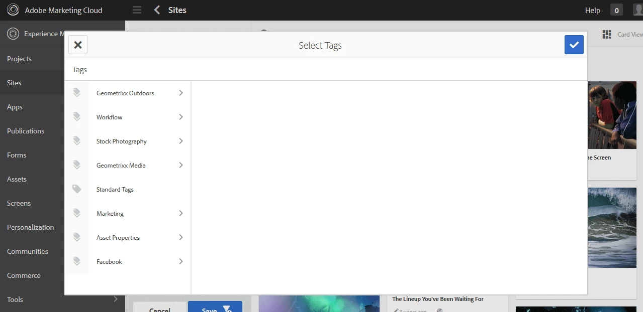
Task: Click the tag icon beside Stock Photography
Action: point(77,141)
